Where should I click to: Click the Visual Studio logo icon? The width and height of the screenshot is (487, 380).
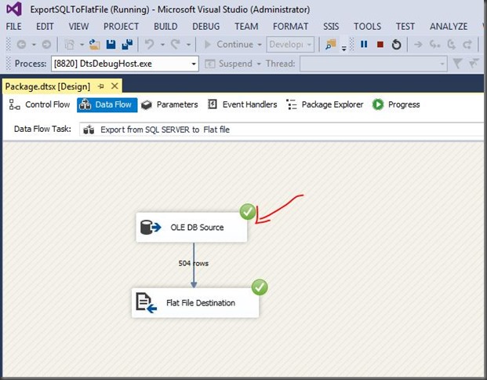pos(14,9)
